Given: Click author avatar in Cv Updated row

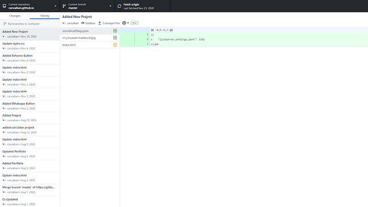Looking at the screenshot, I should click(x=4, y=204).
